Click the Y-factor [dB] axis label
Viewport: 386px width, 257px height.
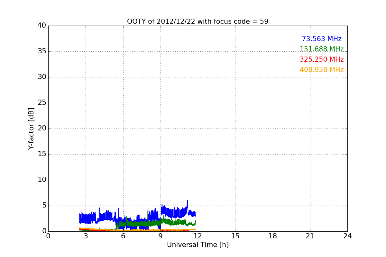31,128
